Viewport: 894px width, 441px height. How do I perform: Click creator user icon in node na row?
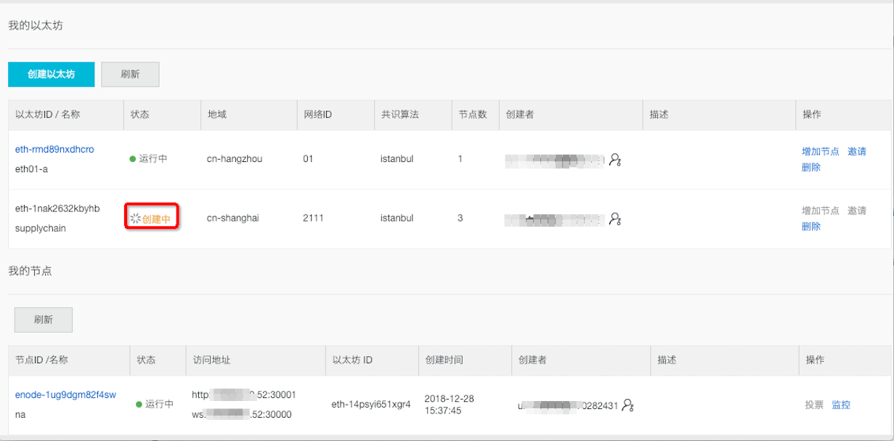point(628,405)
